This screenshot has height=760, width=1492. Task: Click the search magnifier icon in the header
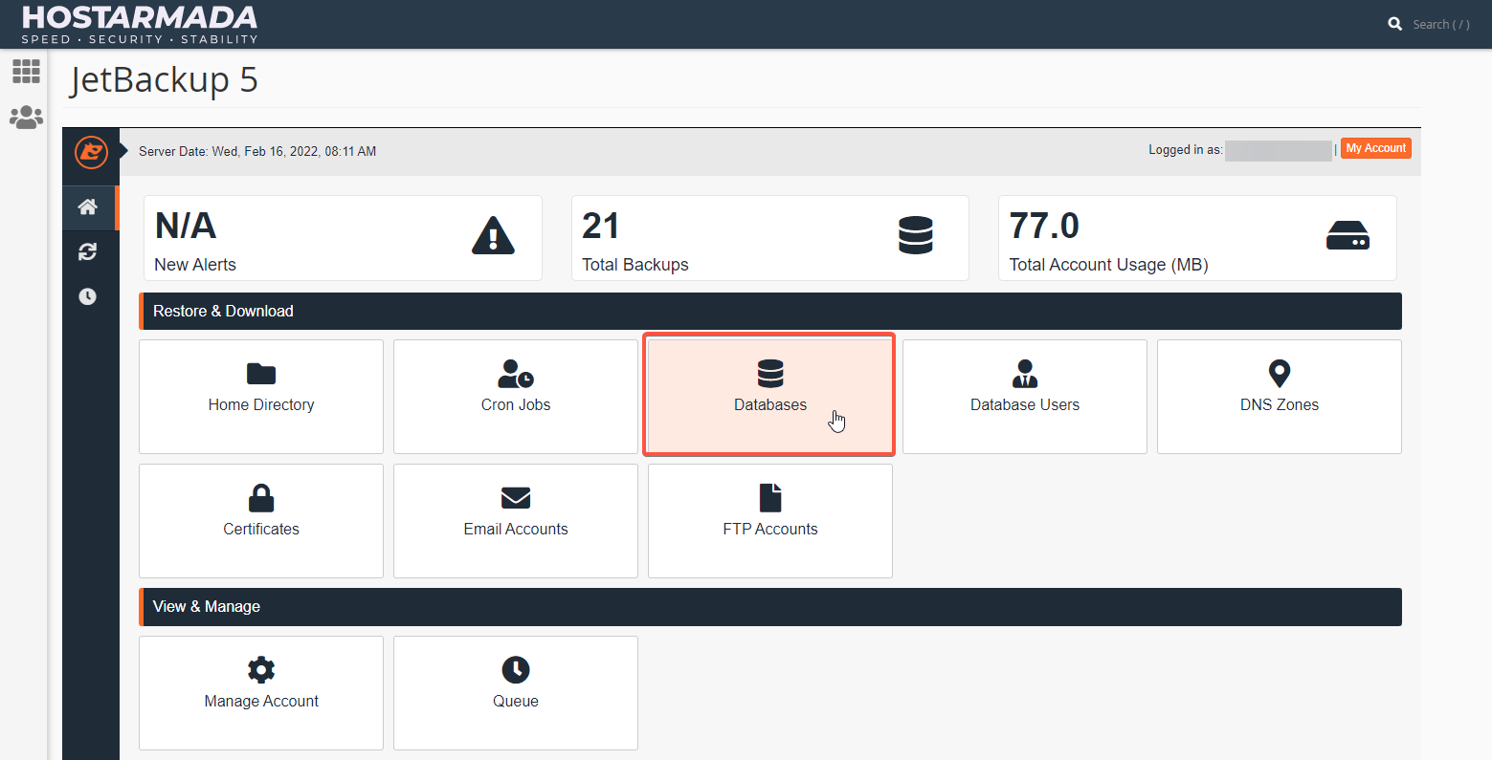(1394, 23)
